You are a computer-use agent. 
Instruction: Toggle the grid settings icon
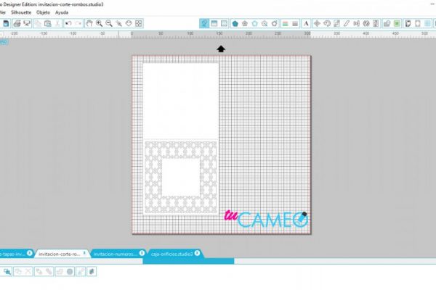coord(428,24)
